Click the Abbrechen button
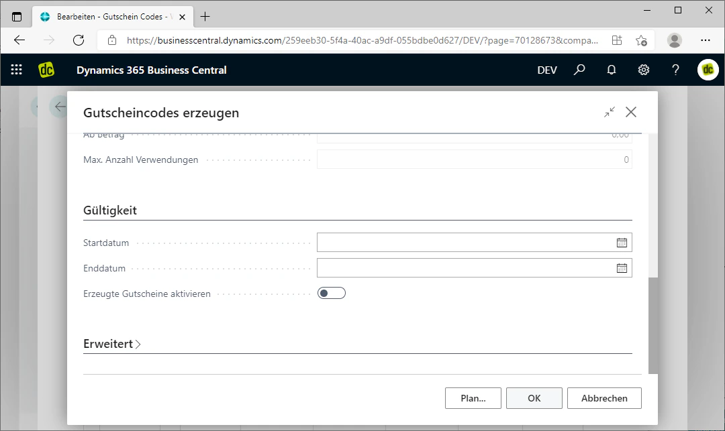Viewport: 725px width, 431px height. tap(604, 398)
